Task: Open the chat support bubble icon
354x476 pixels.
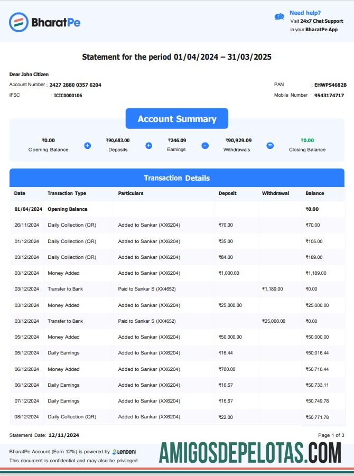Action: (280, 17)
